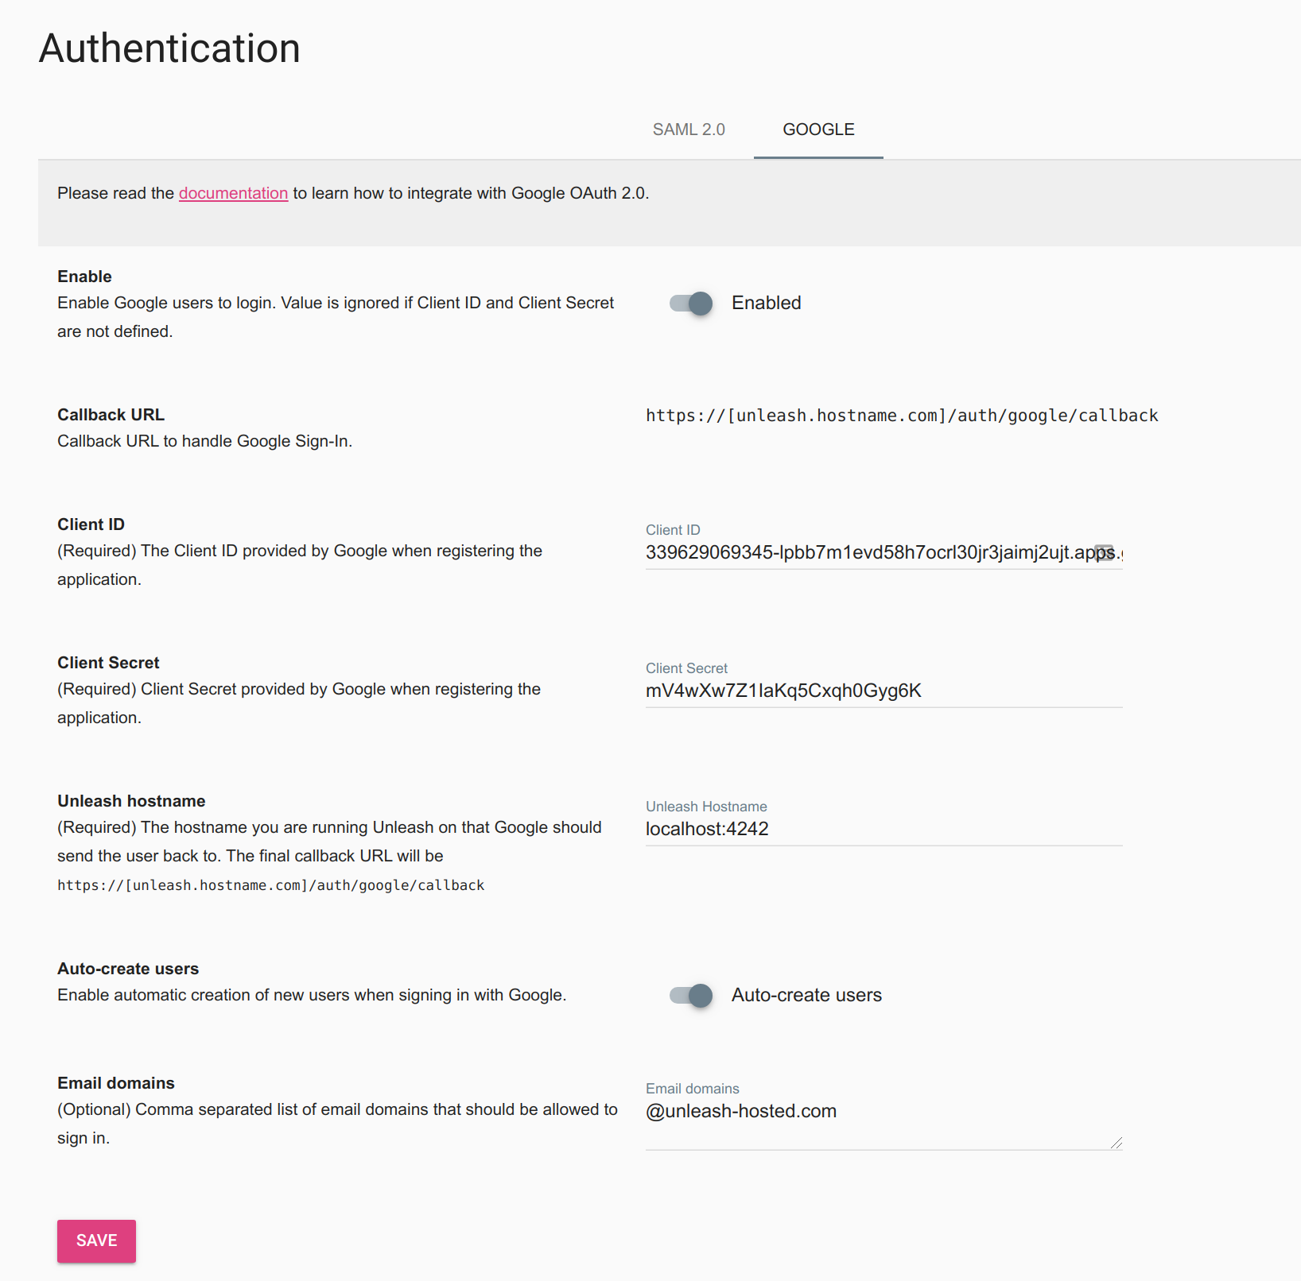Select the Client Secret value mV4wXw7Z1laKq5Cxqh0Gyg6K
This screenshot has width=1301, height=1281.
(x=783, y=691)
